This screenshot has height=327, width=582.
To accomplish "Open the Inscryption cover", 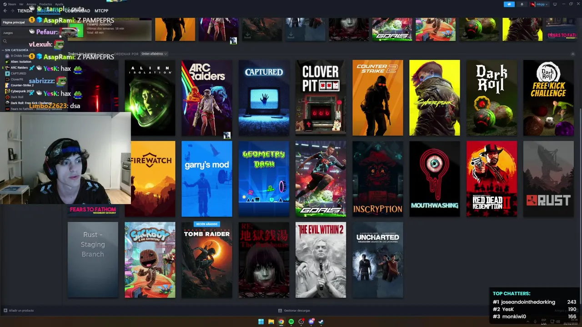I will click(x=377, y=179).
